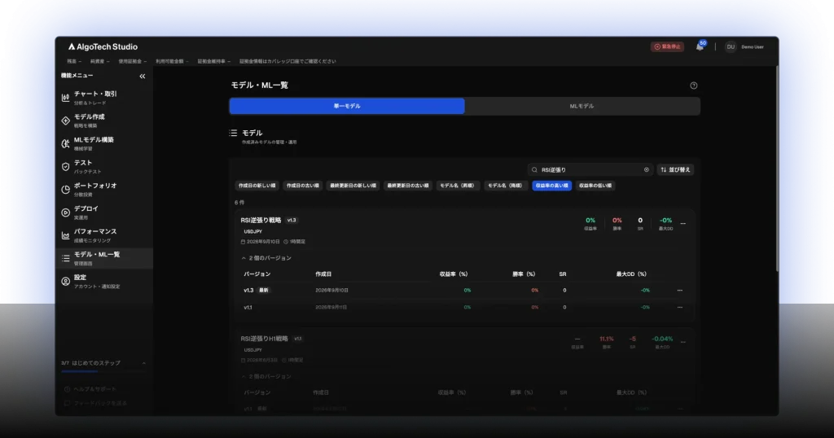Open more options for version v1.3 row
The image size is (834, 438).
pyautogui.click(x=680, y=290)
